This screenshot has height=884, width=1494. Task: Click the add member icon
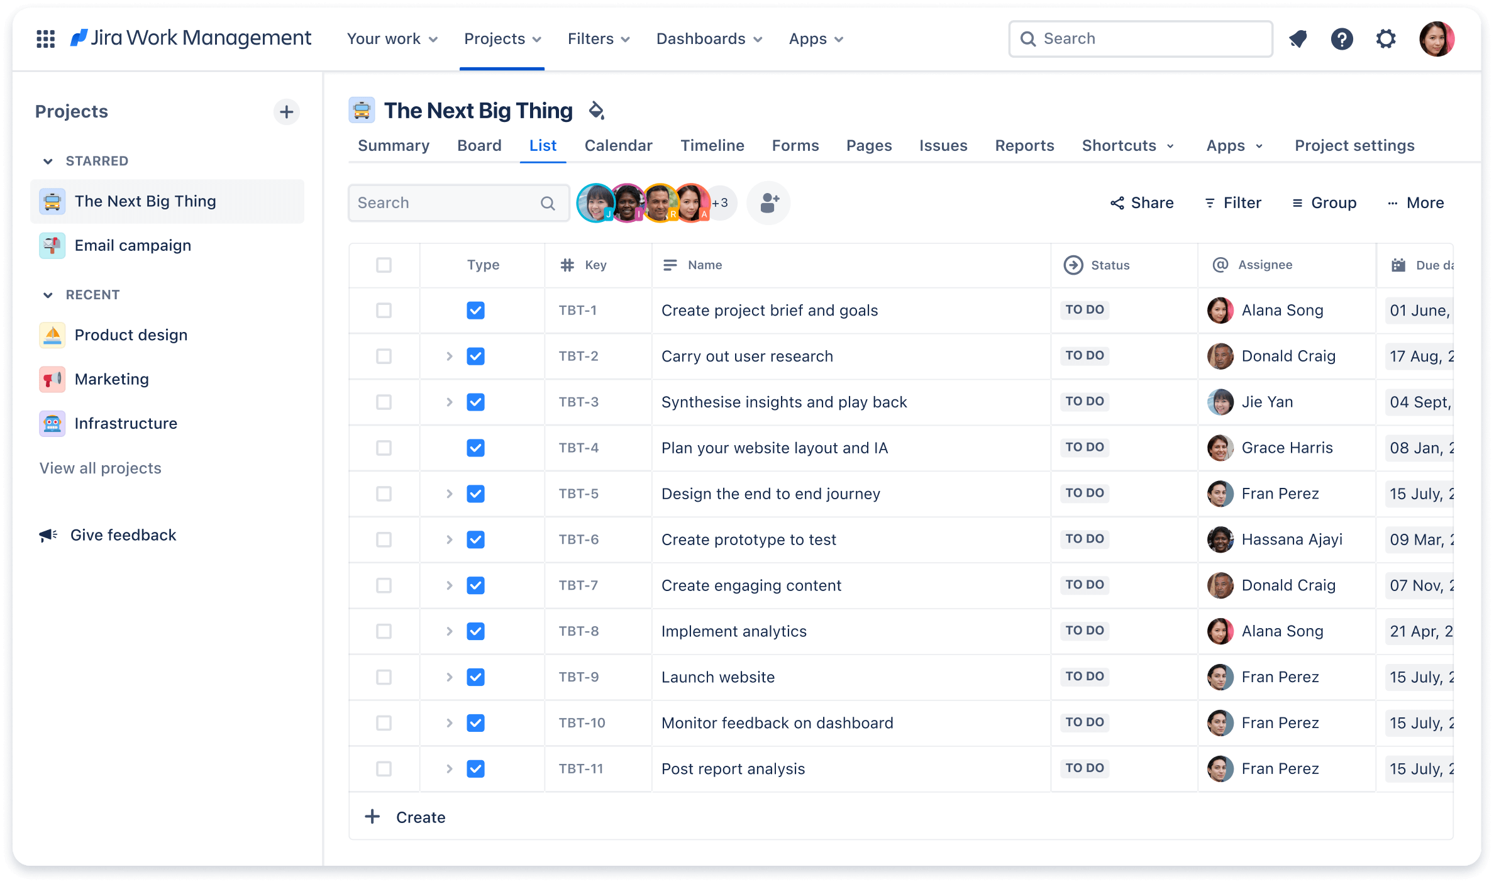point(767,202)
